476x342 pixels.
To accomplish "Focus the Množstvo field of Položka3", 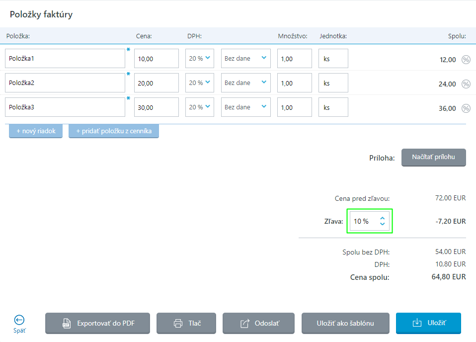I will pos(294,107).
